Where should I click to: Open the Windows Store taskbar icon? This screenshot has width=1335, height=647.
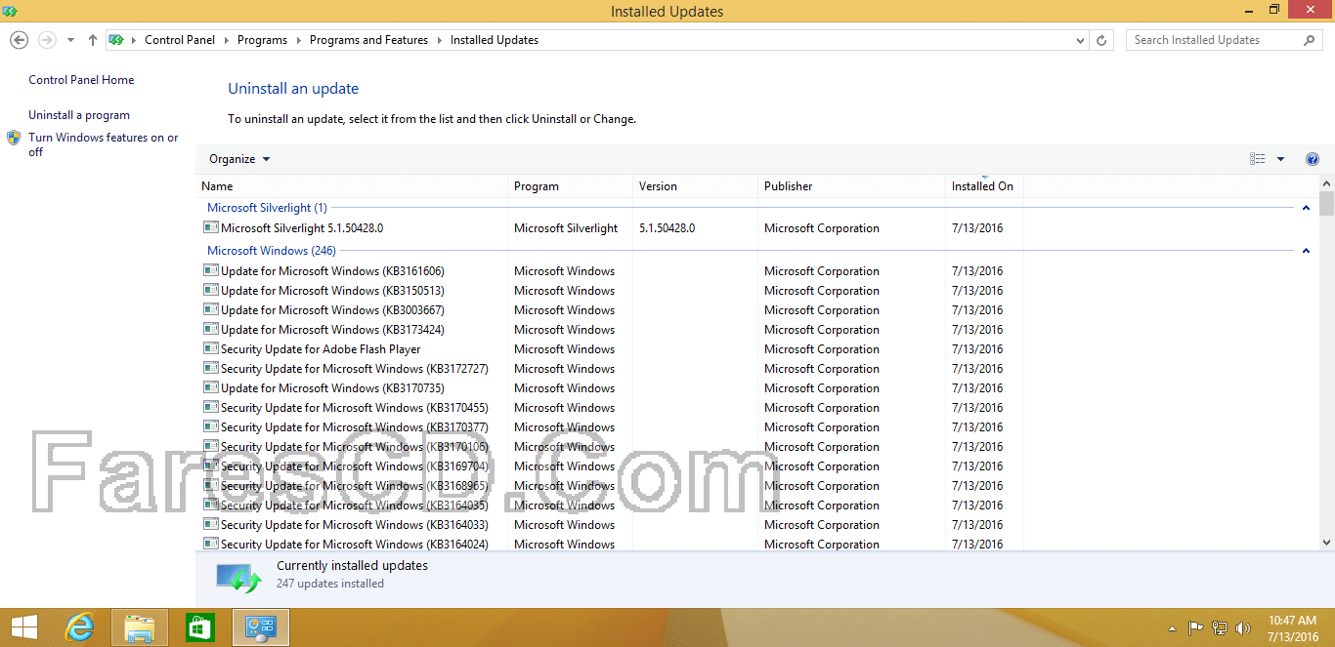(x=200, y=627)
